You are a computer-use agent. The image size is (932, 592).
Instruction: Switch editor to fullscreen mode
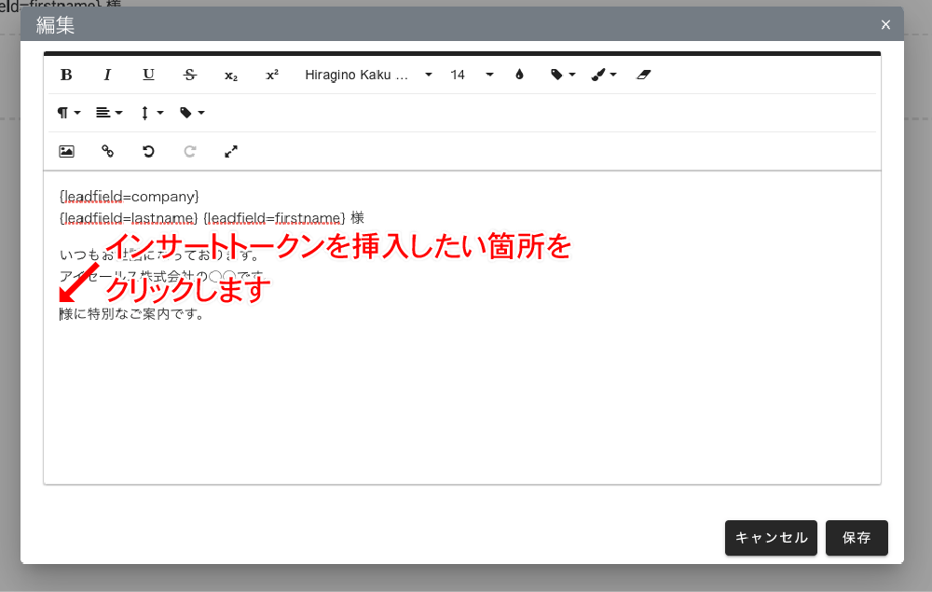point(231,151)
